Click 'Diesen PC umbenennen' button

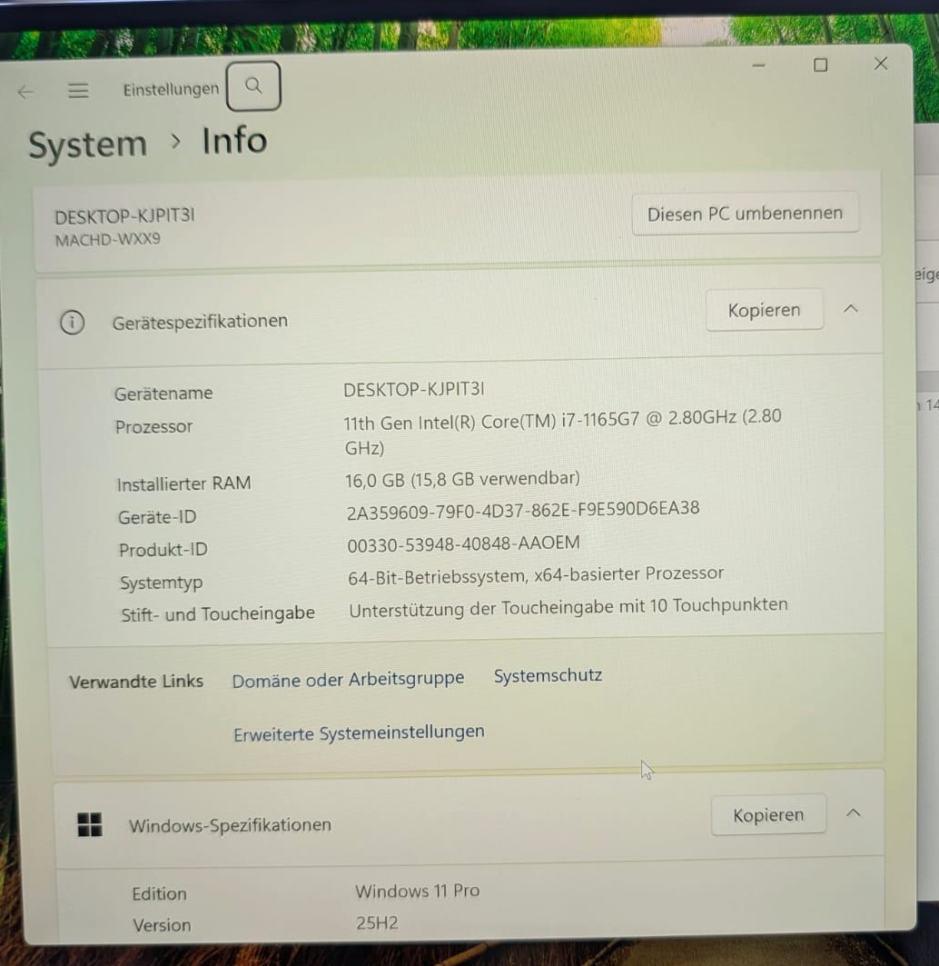tap(745, 214)
